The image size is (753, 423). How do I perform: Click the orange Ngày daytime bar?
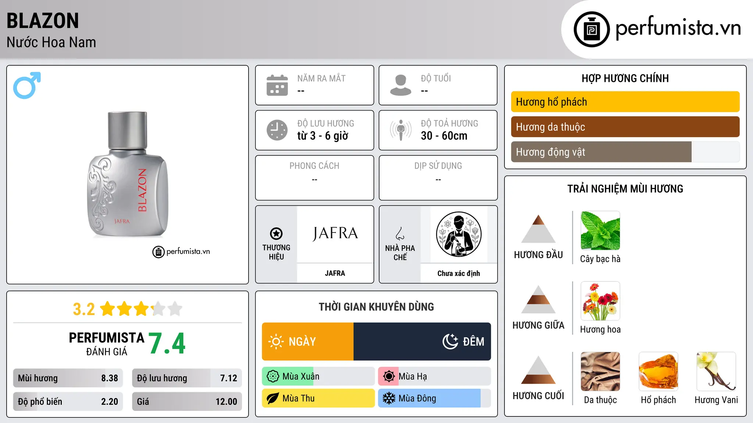pyautogui.click(x=308, y=341)
